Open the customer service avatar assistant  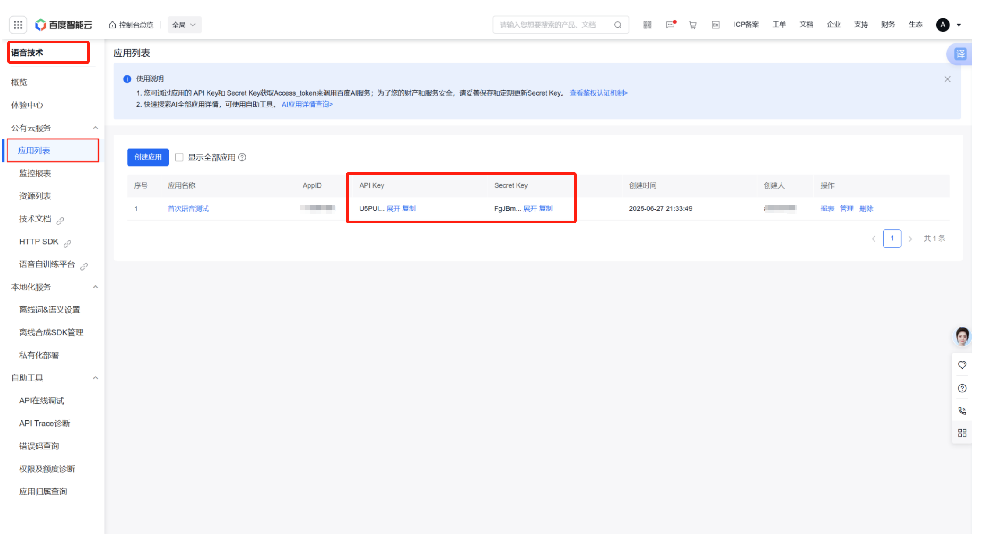[962, 337]
